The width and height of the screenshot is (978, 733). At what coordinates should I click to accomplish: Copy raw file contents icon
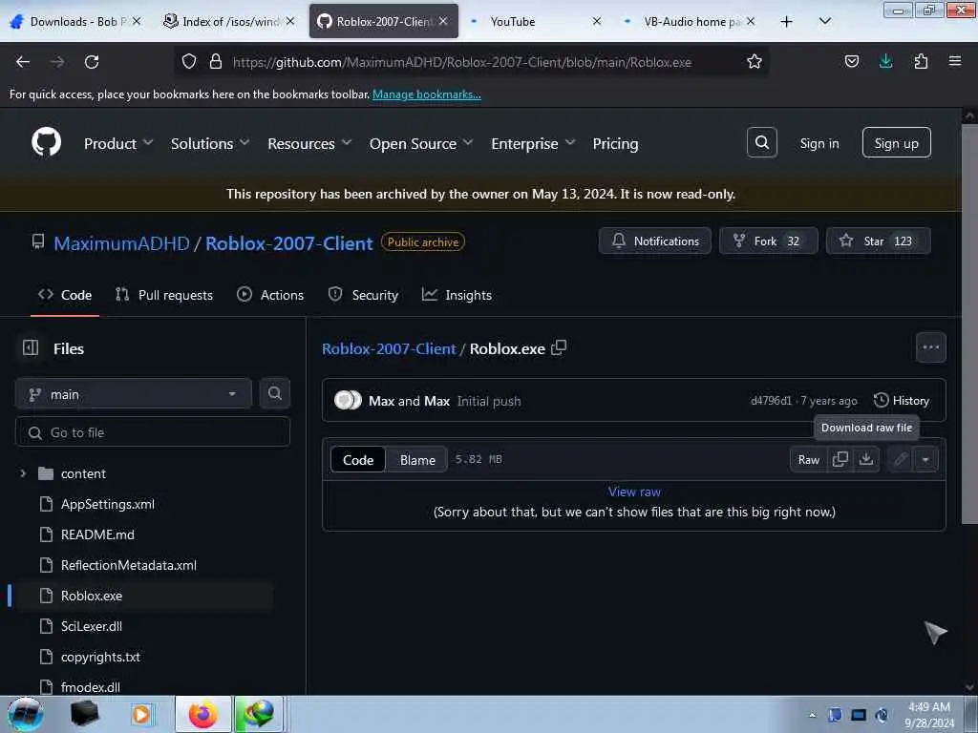coord(840,459)
